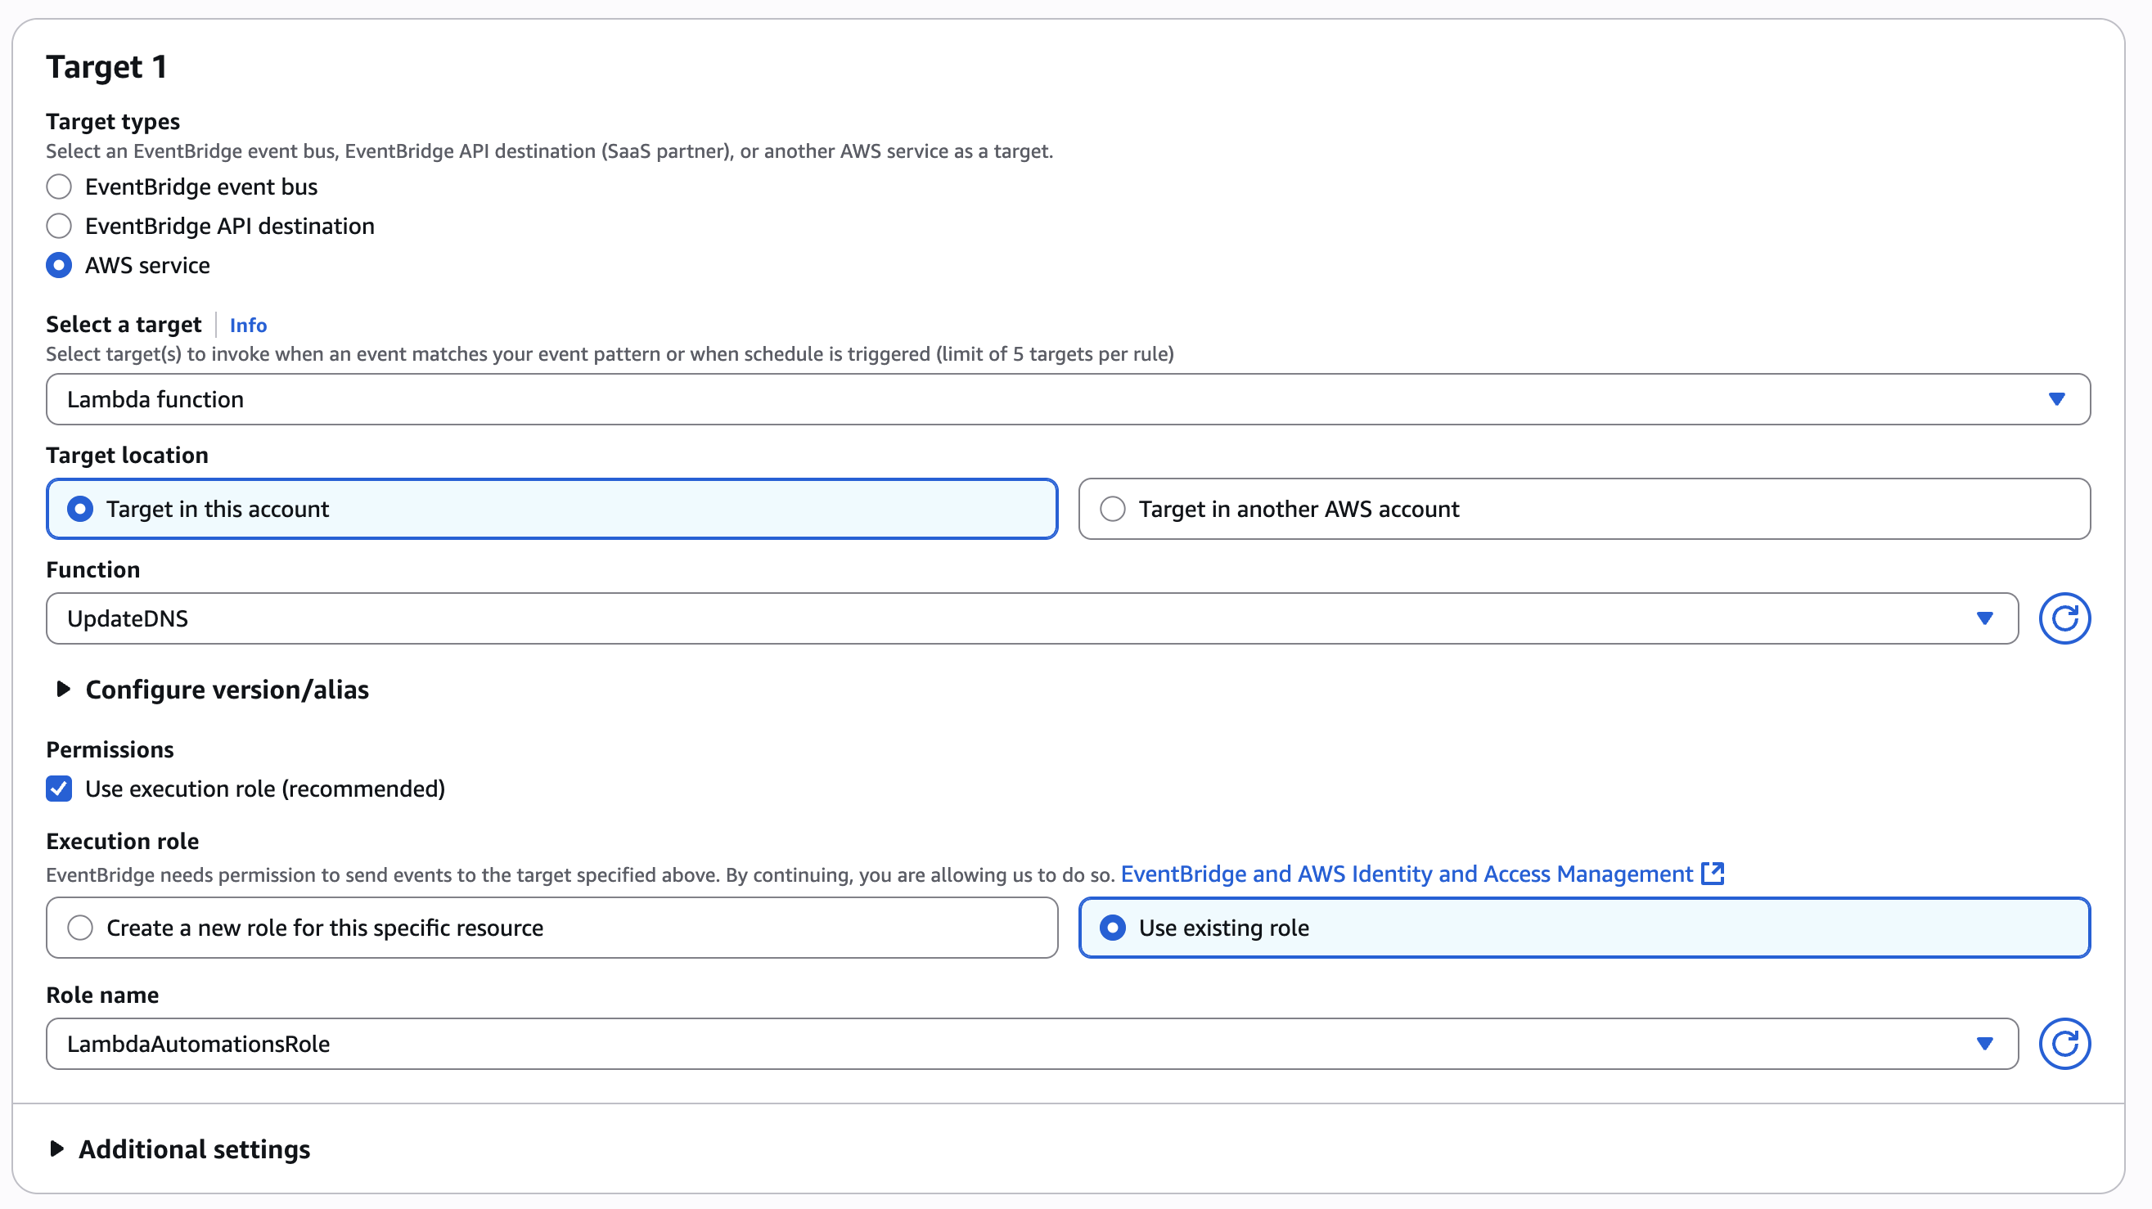This screenshot has width=2152, height=1209.
Task: Uncheck Use execution role checkbox
Action: (x=58, y=789)
